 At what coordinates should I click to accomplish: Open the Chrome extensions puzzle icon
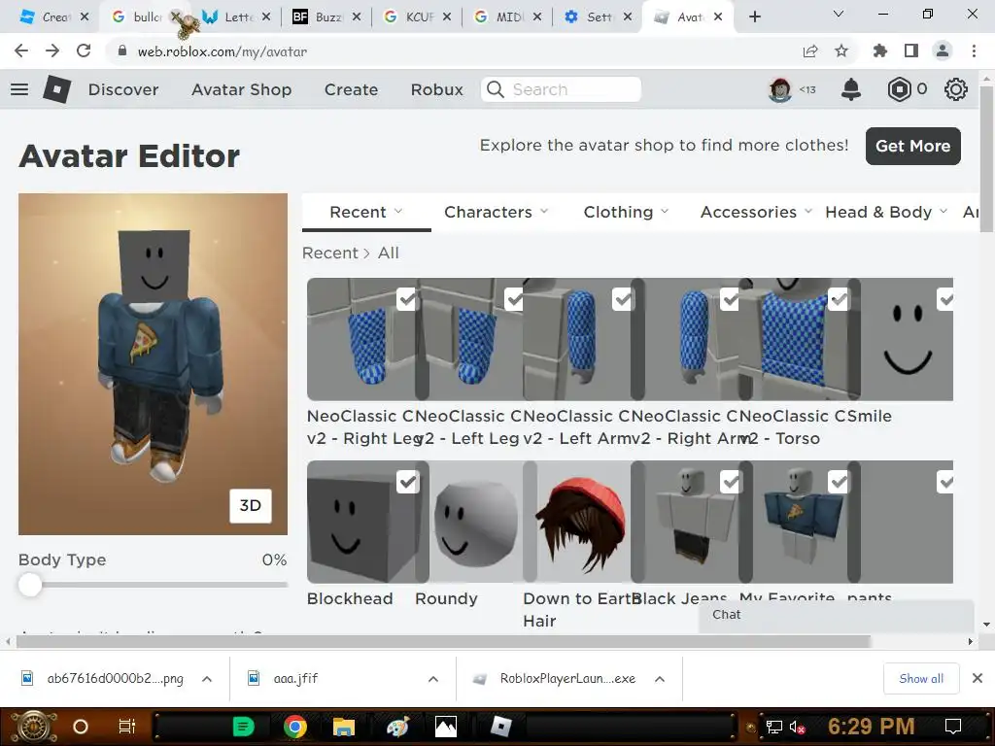click(x=880, y=51)
